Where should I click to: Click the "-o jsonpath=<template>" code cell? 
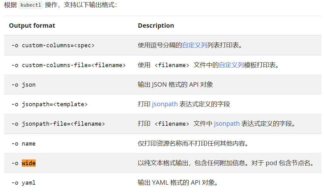click(x=50, y=104)
